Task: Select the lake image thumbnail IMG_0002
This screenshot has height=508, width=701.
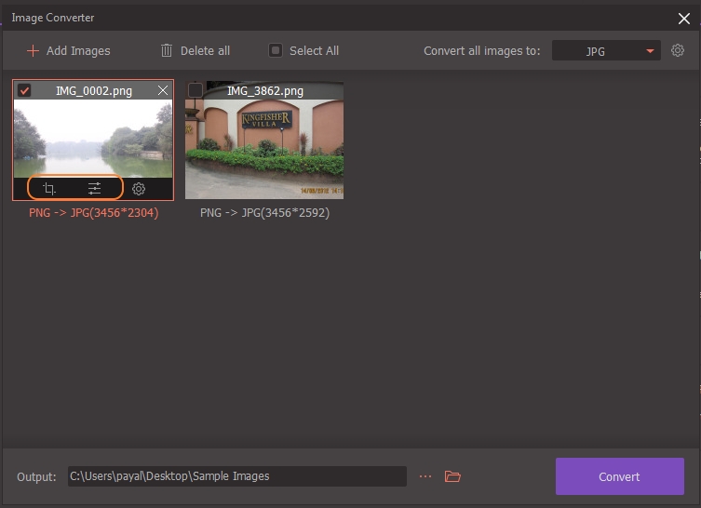Action: [x=92, y=138]
